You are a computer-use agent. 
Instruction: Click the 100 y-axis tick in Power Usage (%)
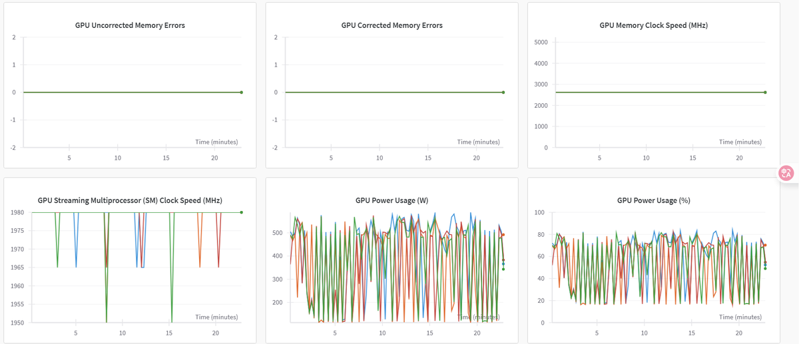coord(541,213)
